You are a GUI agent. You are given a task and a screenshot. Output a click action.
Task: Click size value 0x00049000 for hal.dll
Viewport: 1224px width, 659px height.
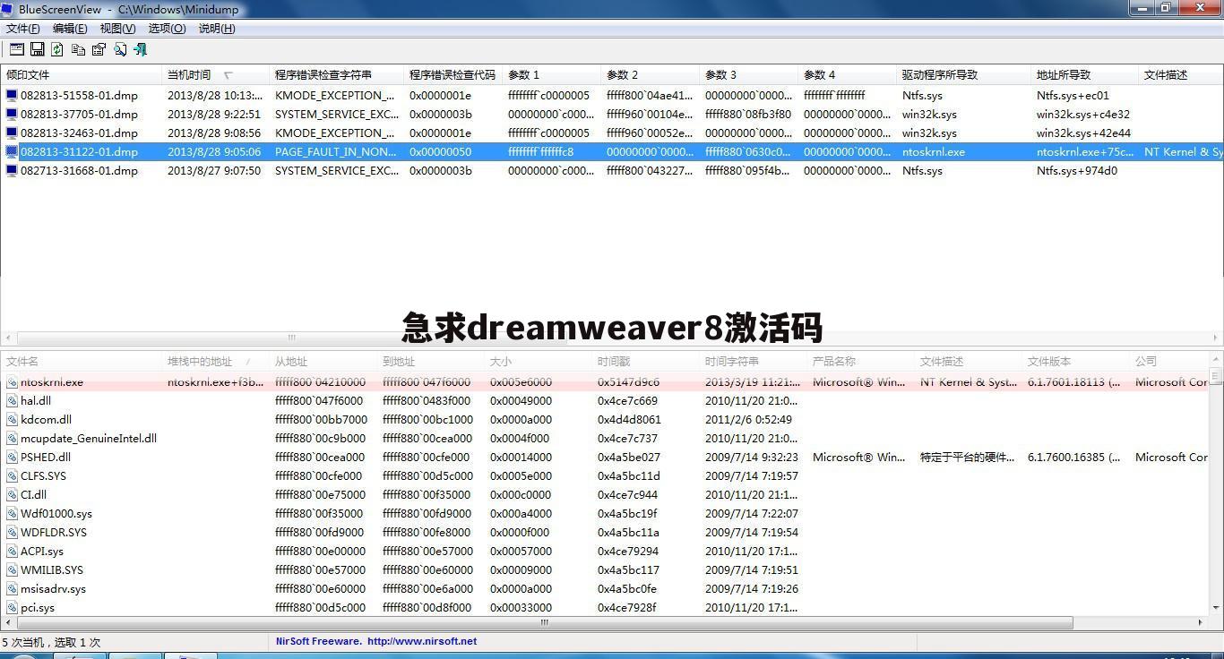click(521, 400)
